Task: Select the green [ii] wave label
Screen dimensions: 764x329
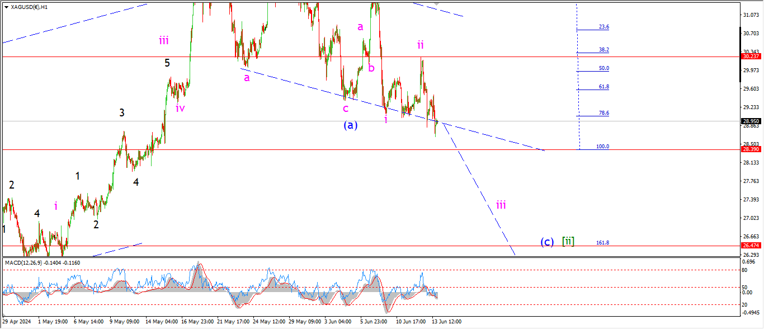Action: (x=568, y=242)
